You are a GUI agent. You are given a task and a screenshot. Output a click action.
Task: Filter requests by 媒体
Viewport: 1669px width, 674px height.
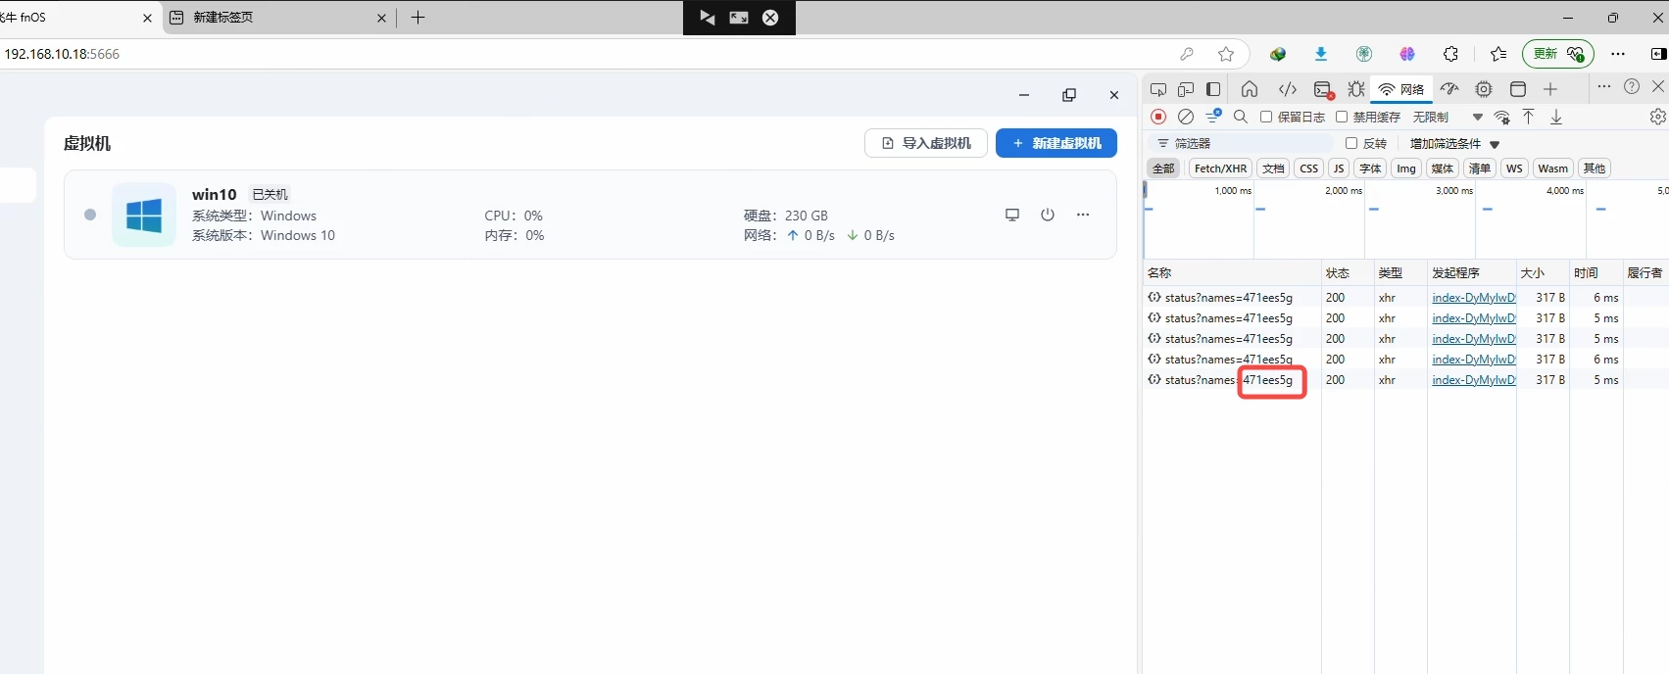point(1443,168)
